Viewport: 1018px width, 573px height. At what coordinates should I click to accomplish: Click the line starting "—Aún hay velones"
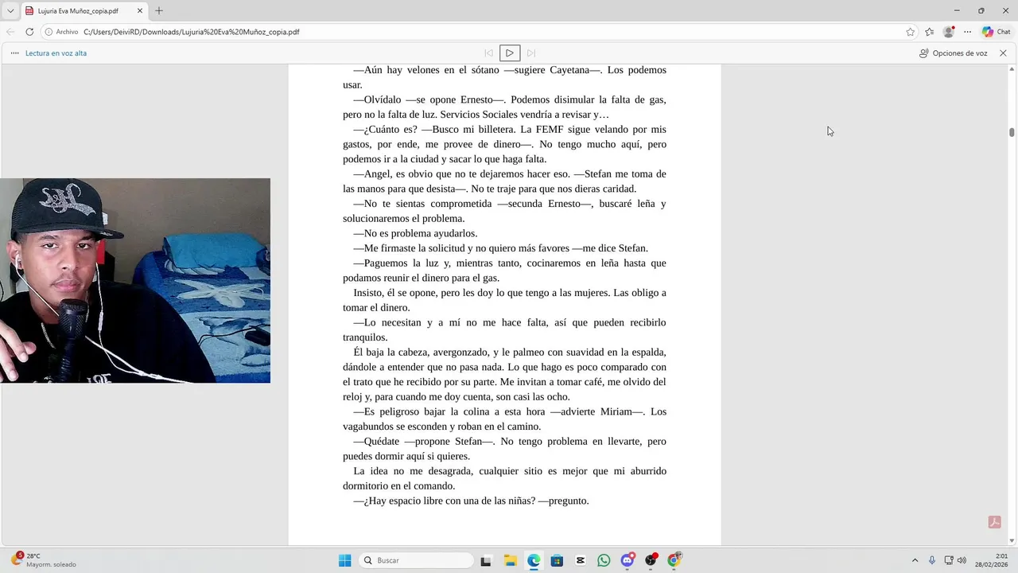[x=510, y=70]
